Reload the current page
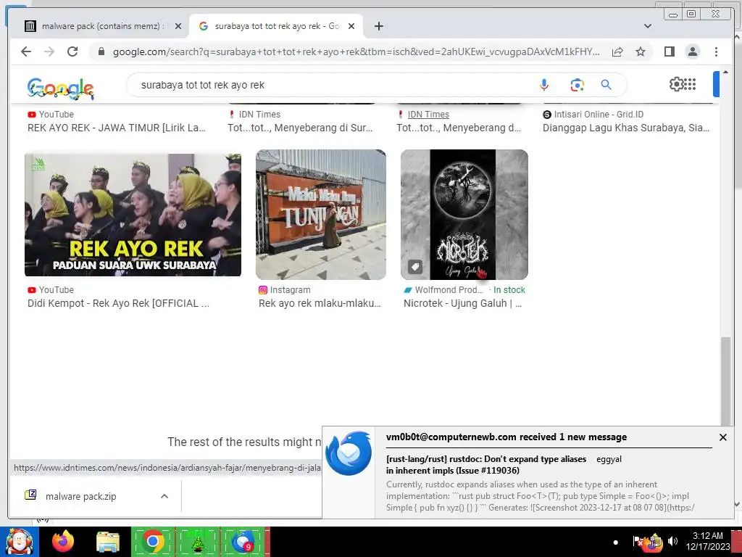 [x=72, y=51]
